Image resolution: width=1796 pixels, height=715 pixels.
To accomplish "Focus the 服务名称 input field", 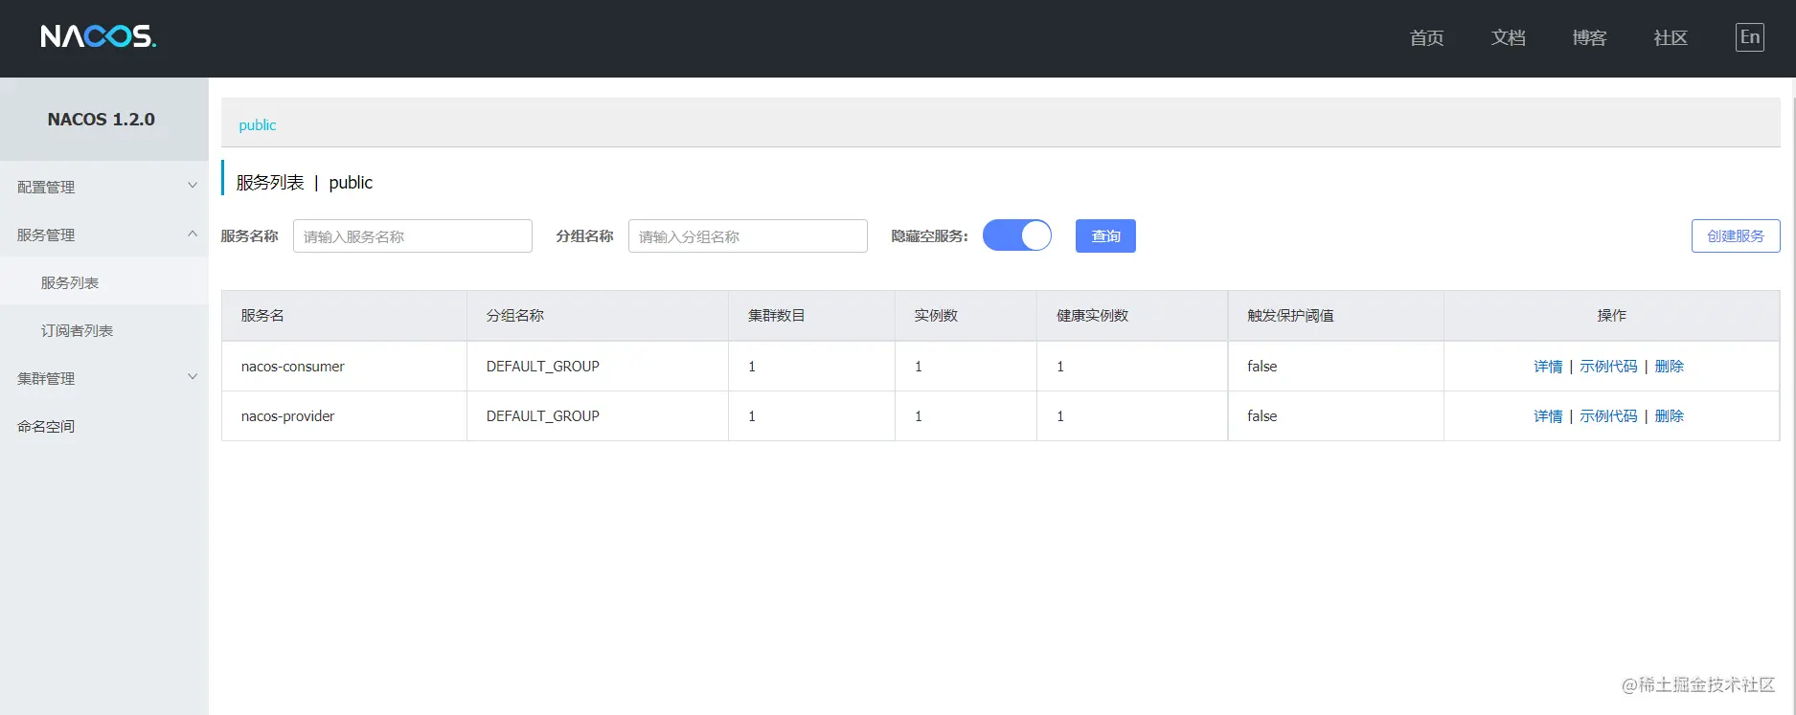I will click(x=413, y=235).
